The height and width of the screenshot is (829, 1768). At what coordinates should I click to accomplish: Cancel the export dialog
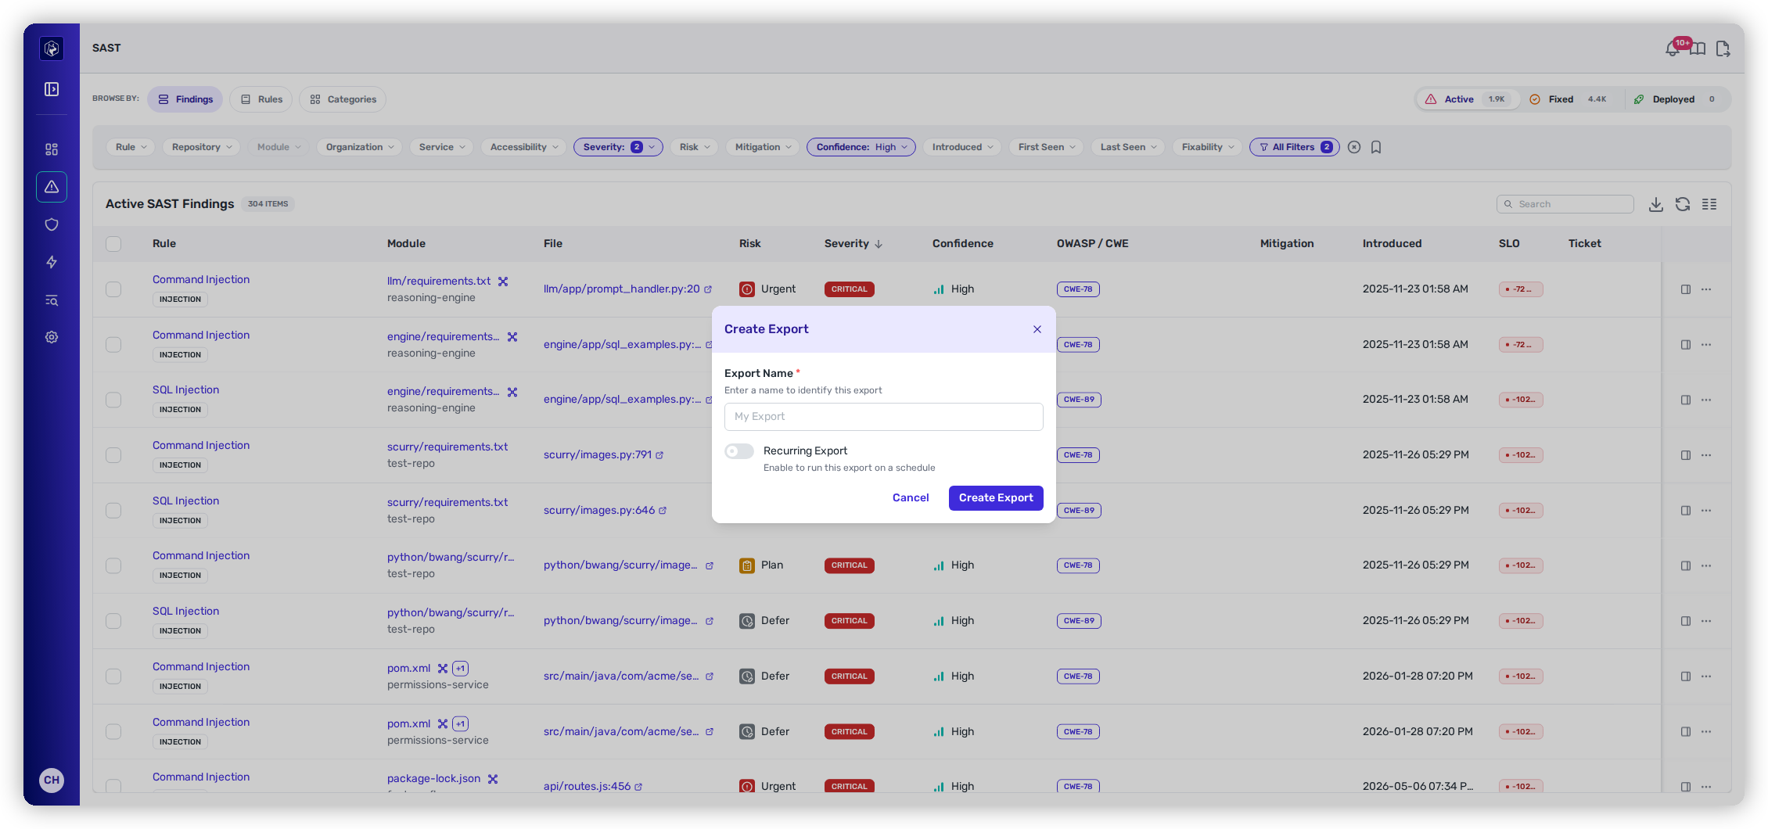pyautogui.click(x=911, y=498)
